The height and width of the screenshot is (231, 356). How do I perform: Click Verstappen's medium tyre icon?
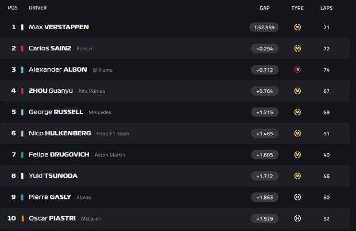[x=297, y=28]
